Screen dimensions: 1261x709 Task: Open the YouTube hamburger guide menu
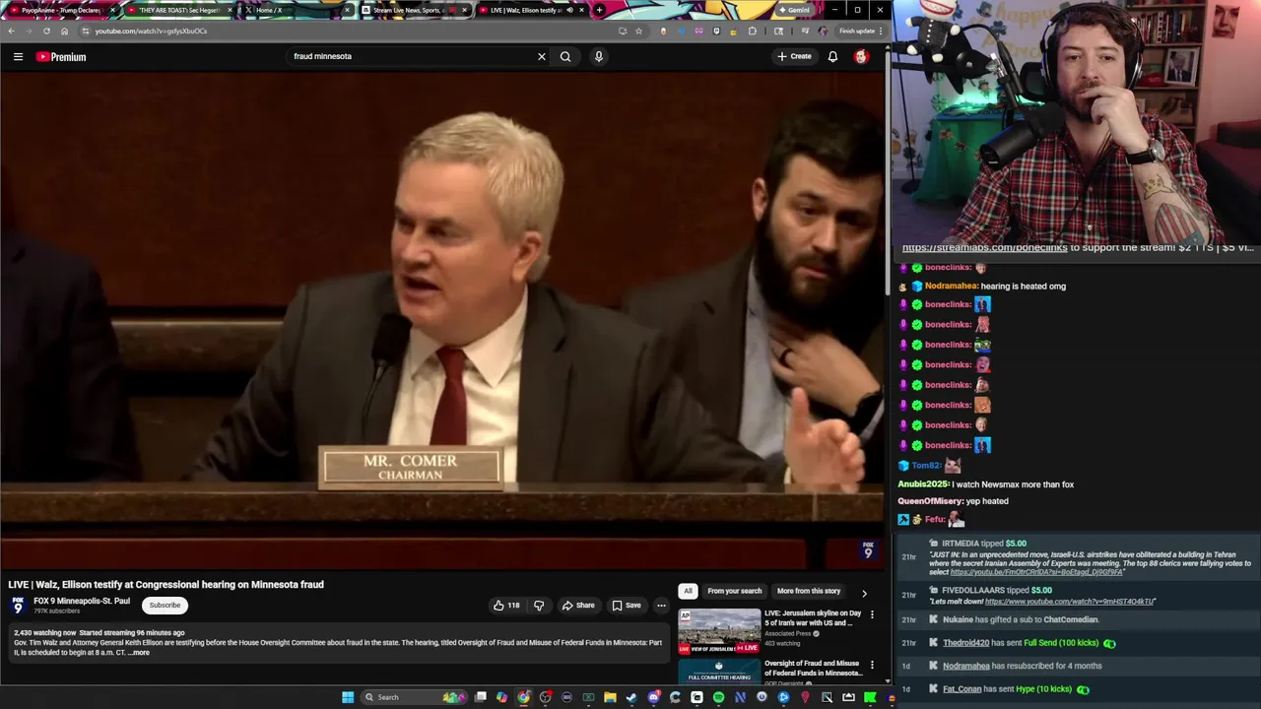(18, 56)
